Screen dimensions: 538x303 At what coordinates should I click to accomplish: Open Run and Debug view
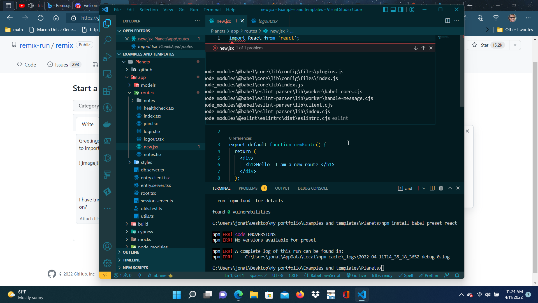(107, 57)
